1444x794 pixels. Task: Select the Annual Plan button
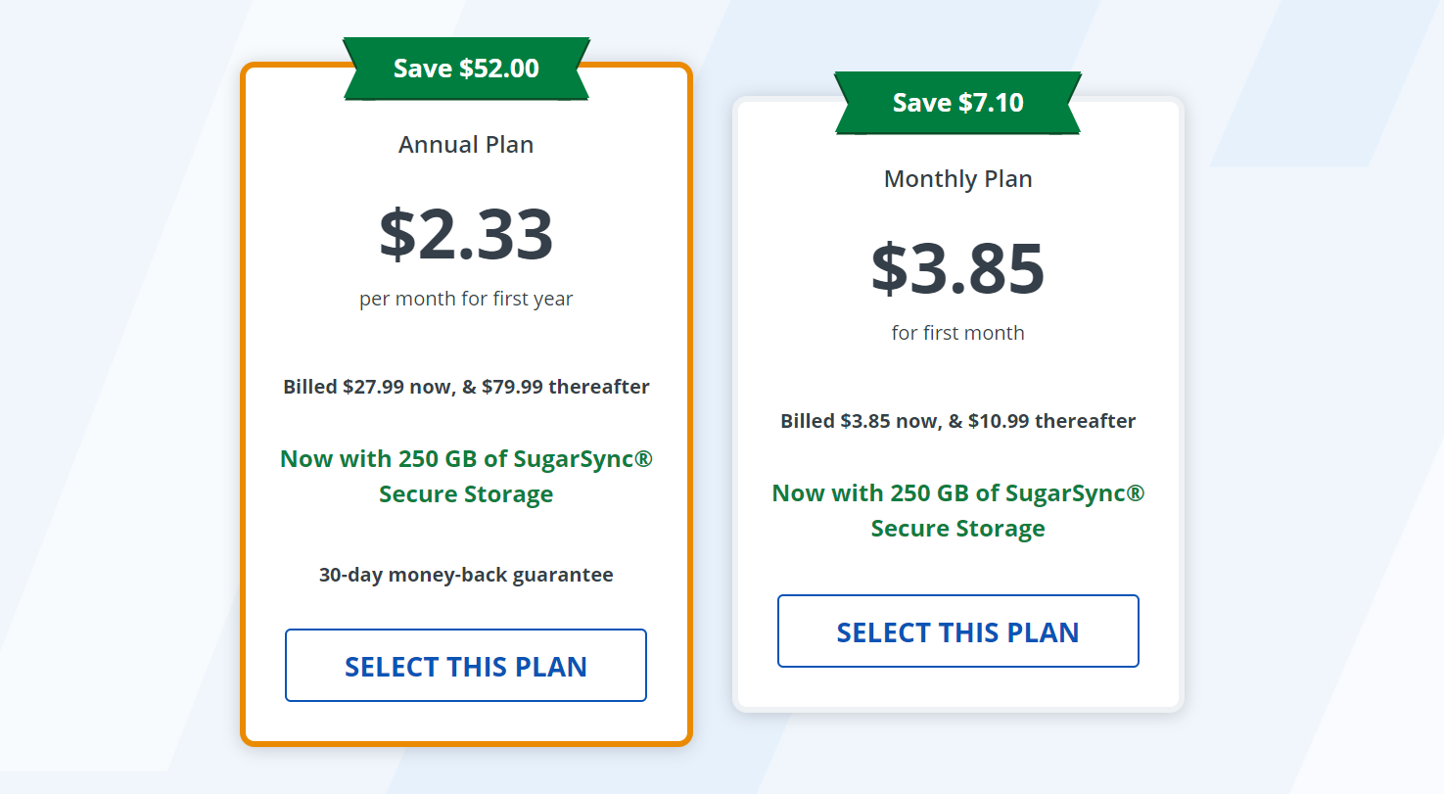pos(466,666)
